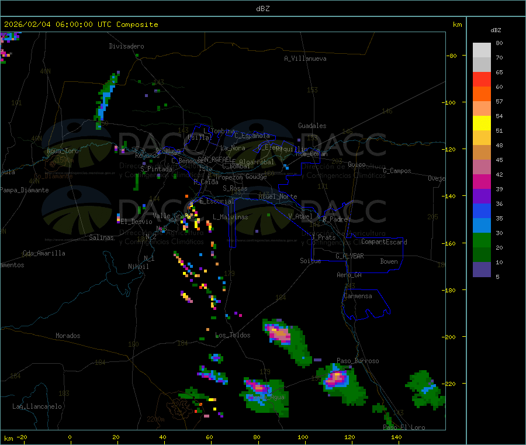Click the E_Escorial place label
The image size is (526, 445).
[217, 201]
